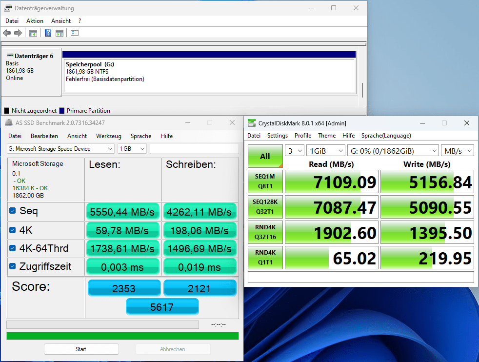Open the test count dropdown showing 3

point(295,151)
